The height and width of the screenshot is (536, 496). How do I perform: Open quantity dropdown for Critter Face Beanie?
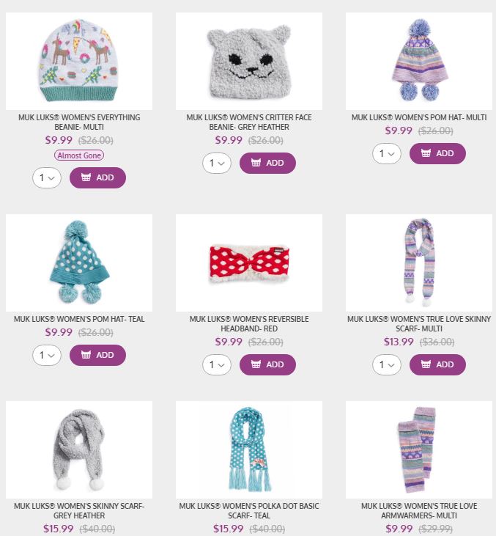pos(217,163)
